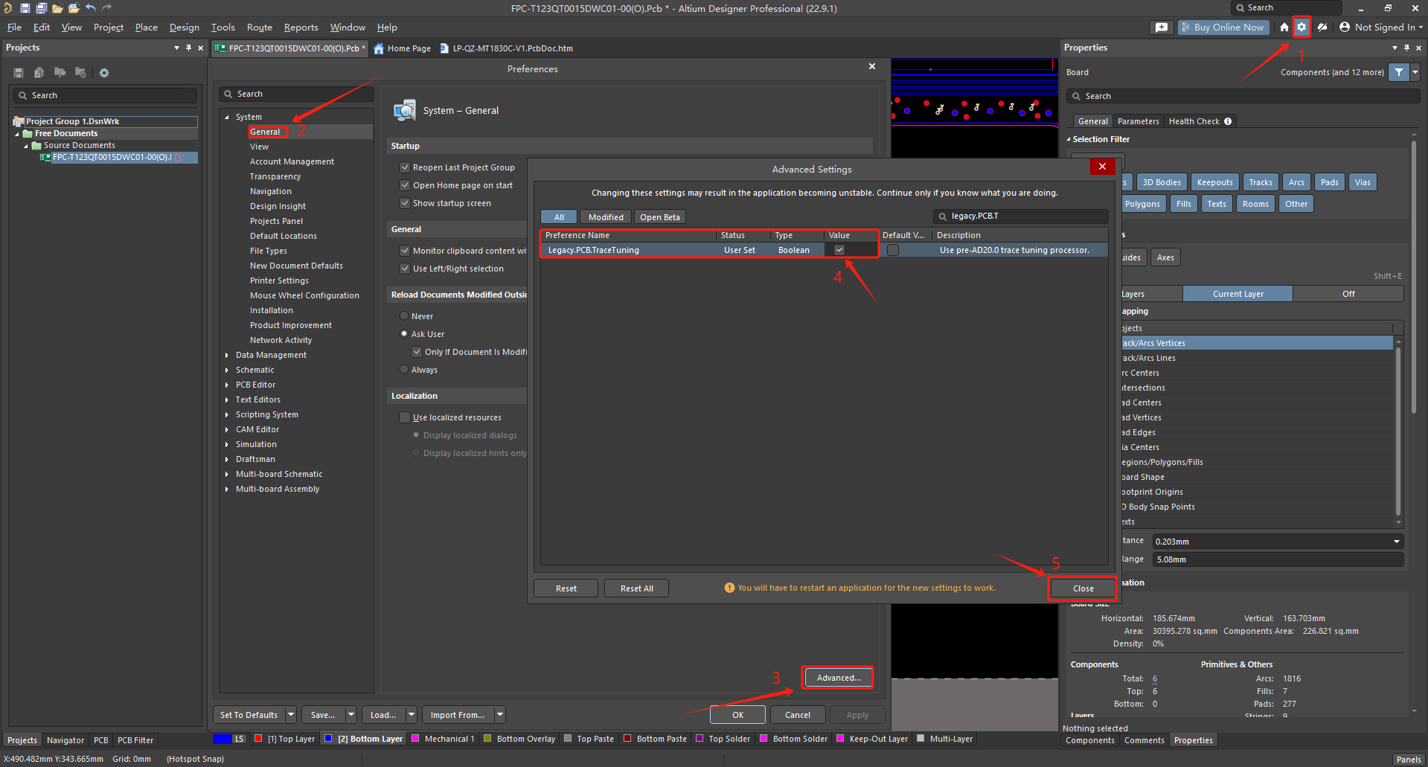Collapse the System tree node
The image size is (1428, 767).
(227, 117)
